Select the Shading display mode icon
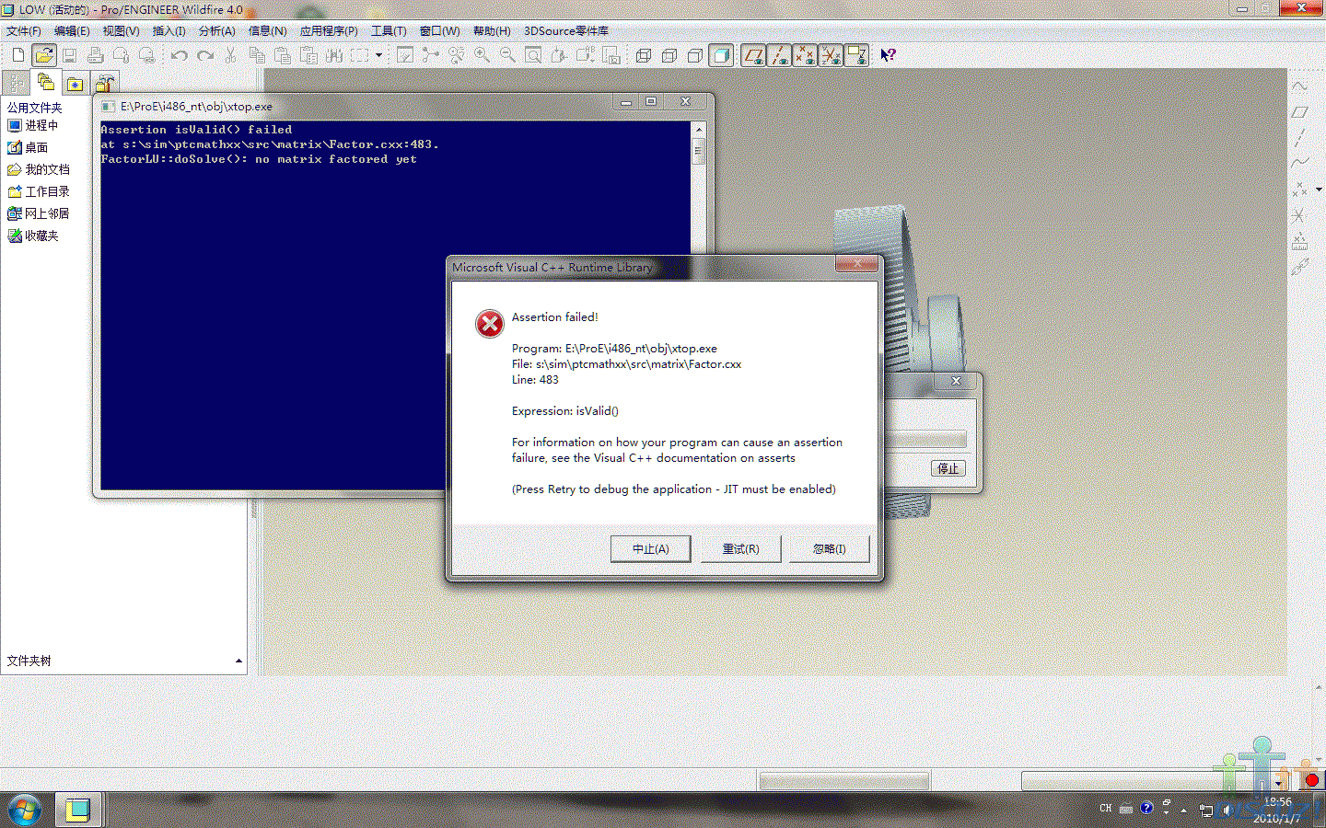Image resolution: width=1326 pixels, height=828 pixels. (721, 55)
